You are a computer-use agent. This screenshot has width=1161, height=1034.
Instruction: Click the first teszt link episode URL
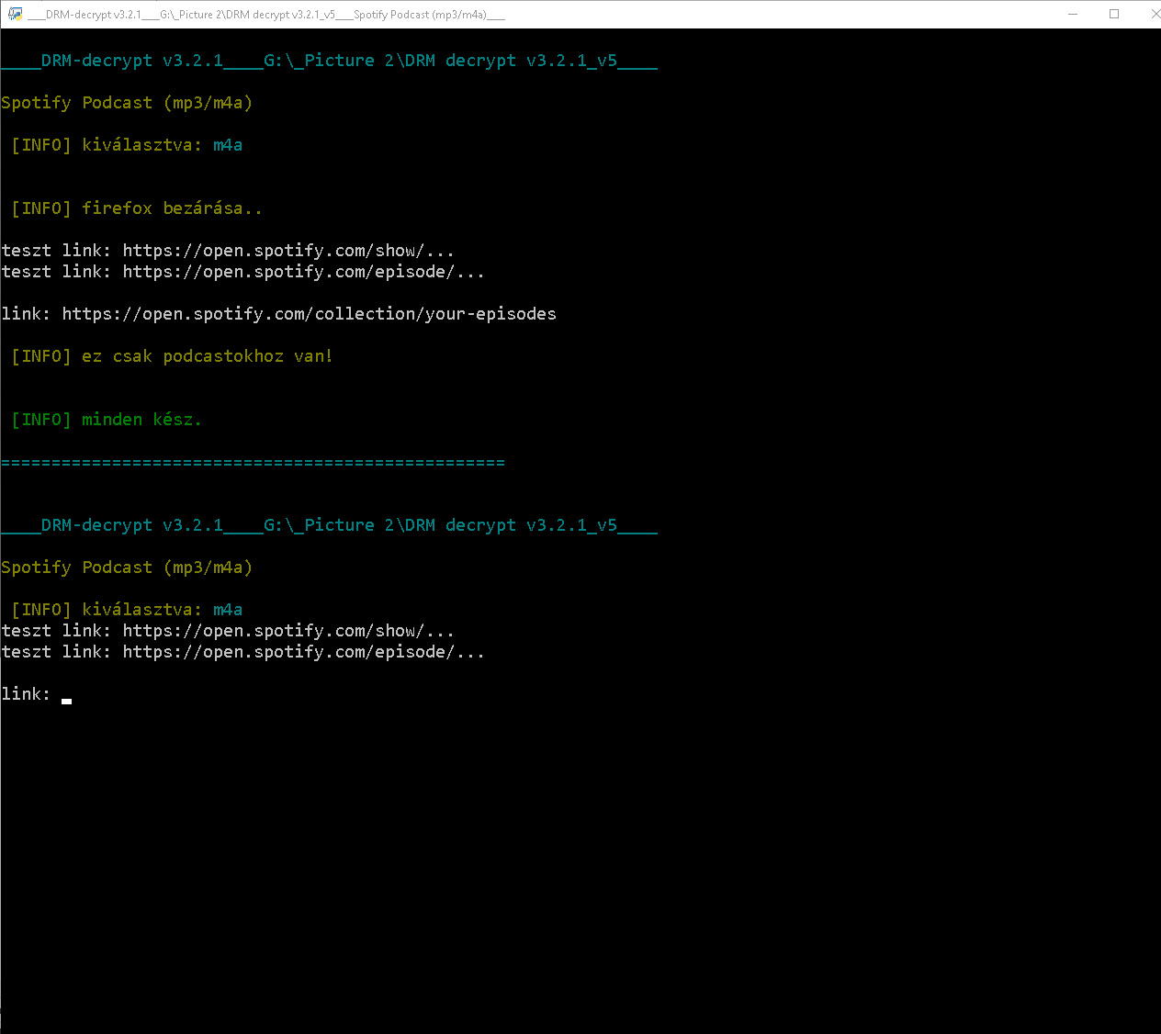(x=303, y=272)
